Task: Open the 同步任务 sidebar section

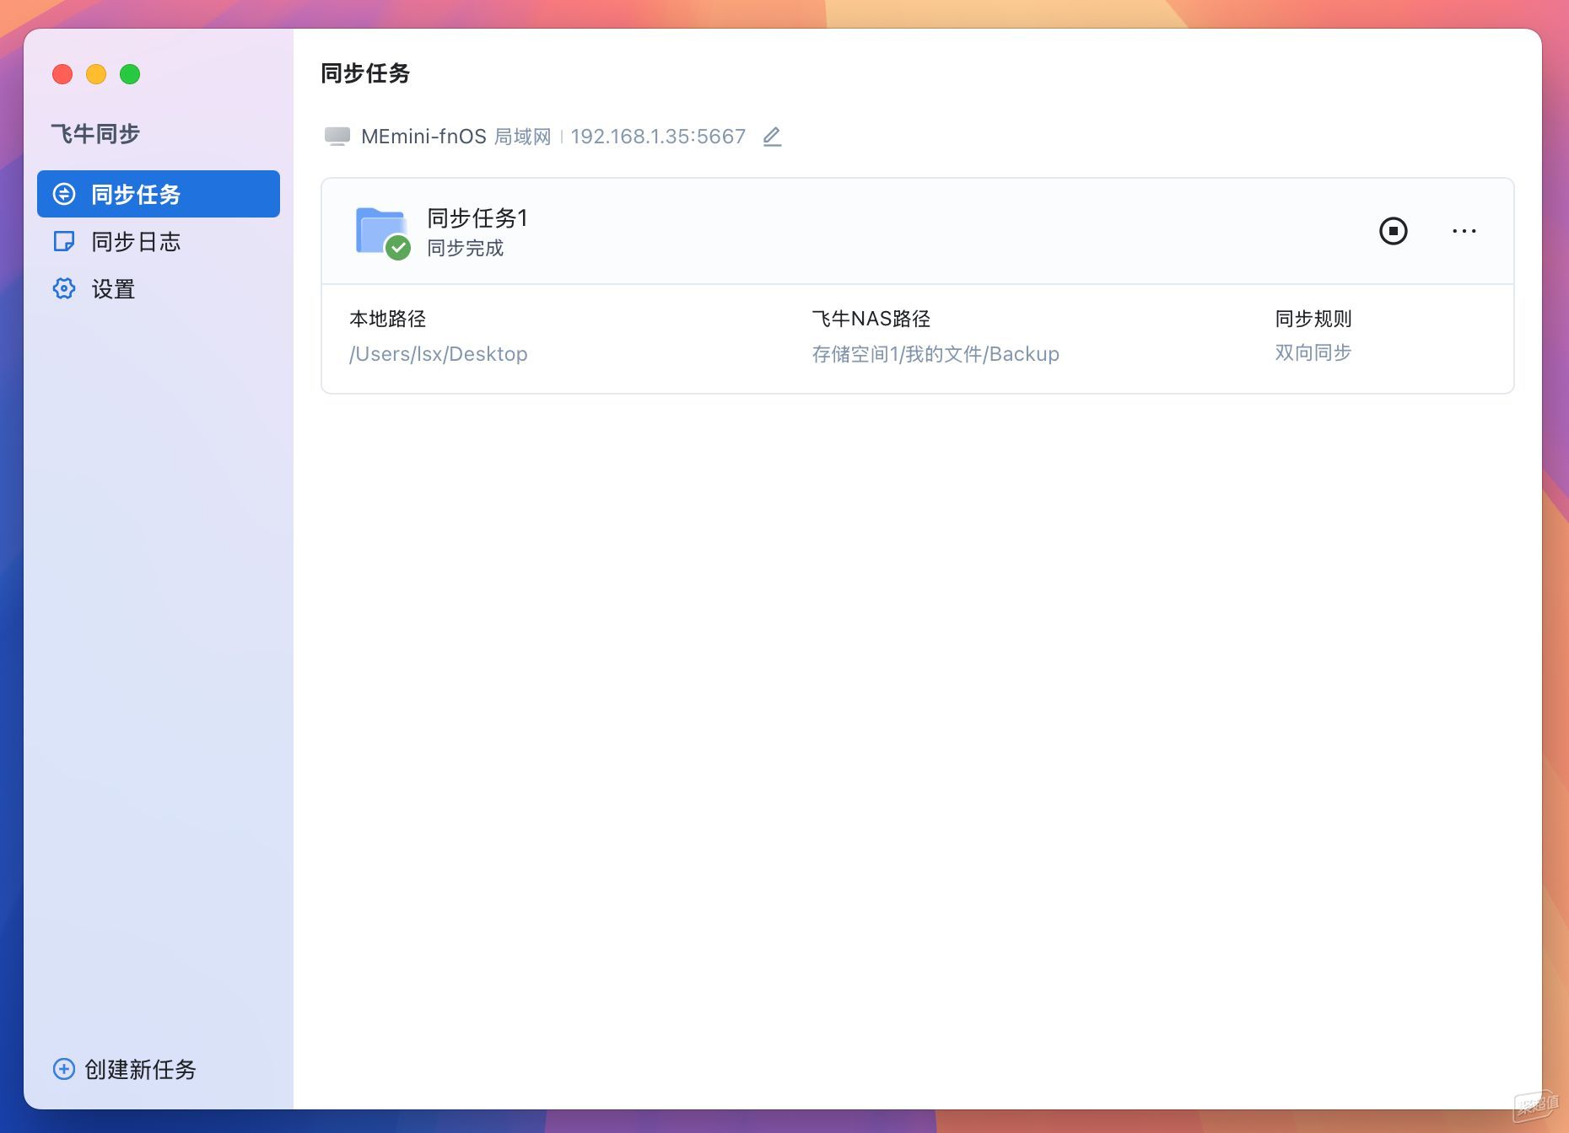Action: [x=158, y=194]
